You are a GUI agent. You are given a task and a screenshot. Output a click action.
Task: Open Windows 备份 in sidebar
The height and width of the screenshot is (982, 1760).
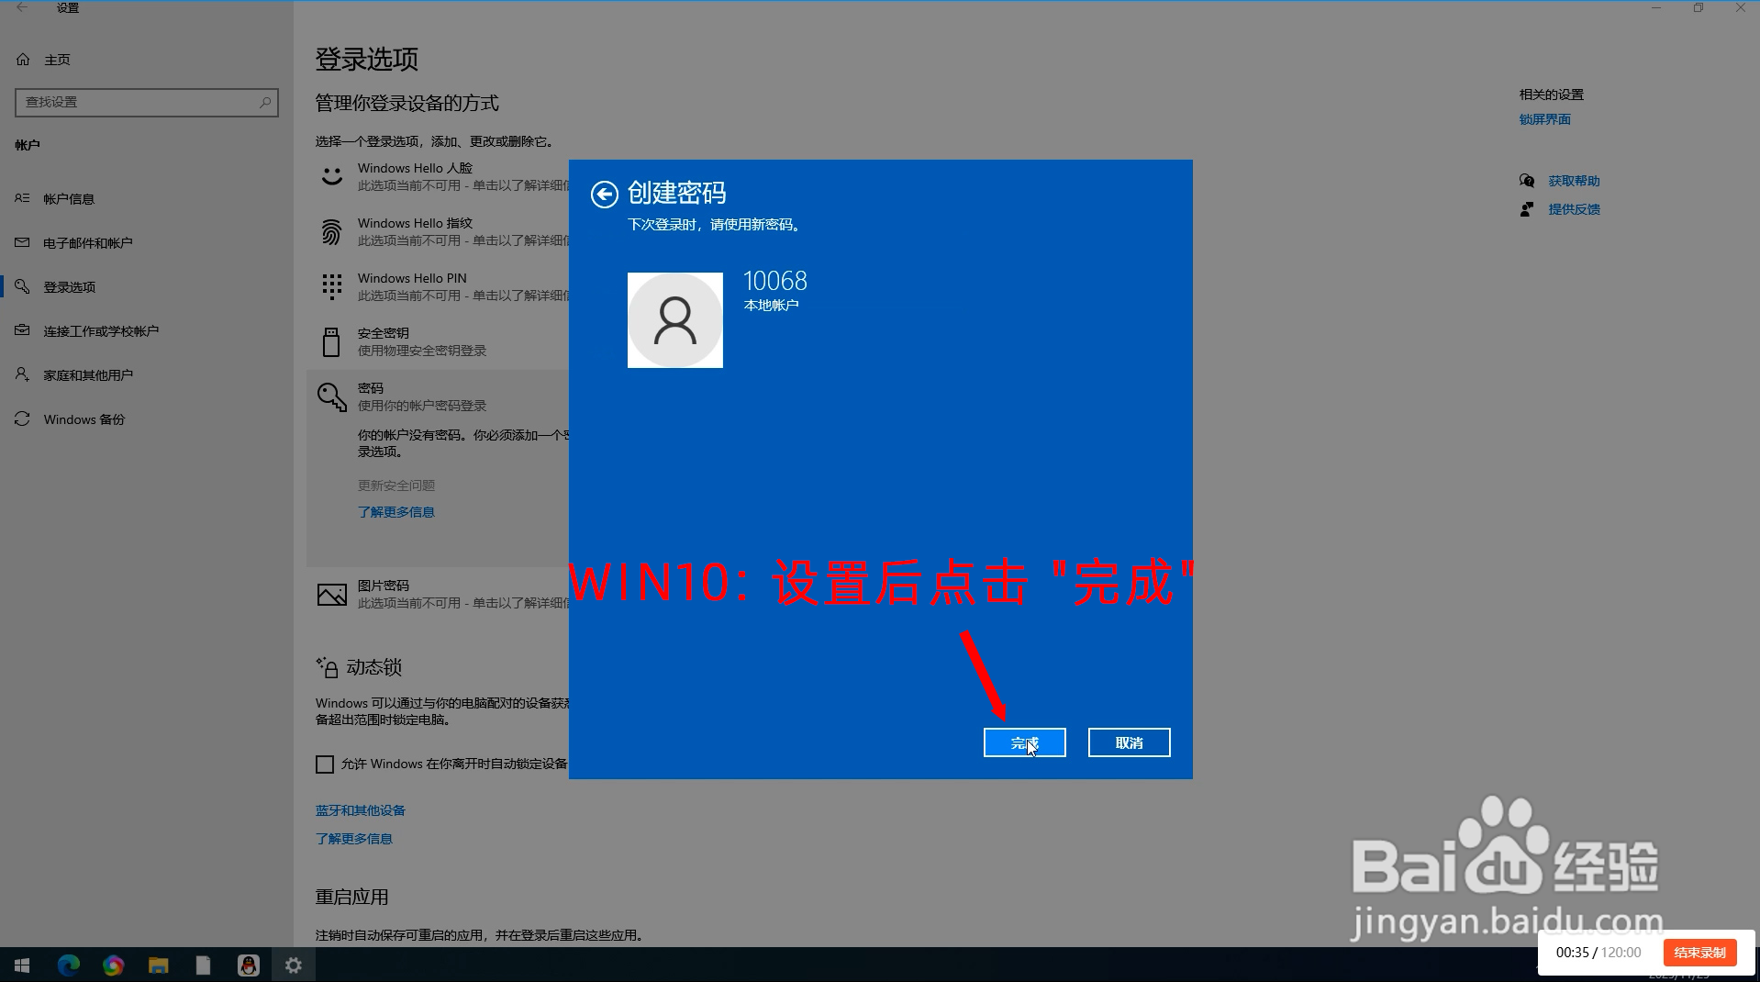pyautogui.click(x=147, y=418)
